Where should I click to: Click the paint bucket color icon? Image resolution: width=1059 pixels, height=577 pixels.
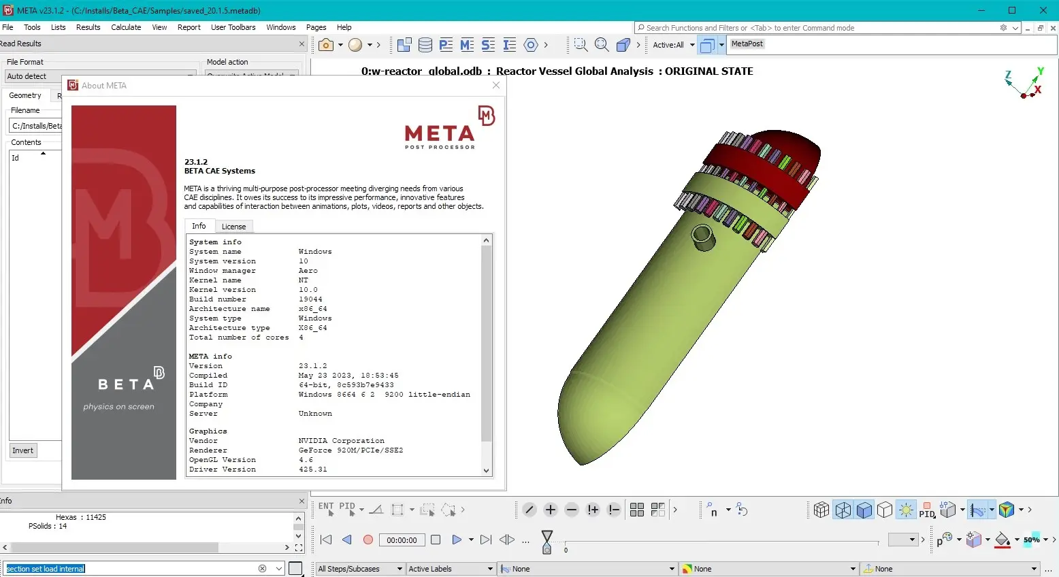[x=1003, y=540]
